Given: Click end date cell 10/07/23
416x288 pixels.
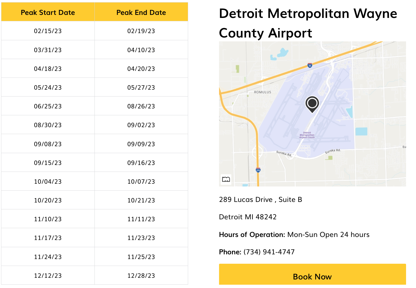Looking at the screenshot, I should 141,181.
